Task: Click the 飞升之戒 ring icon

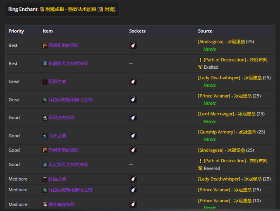Action: pyautogui.click(x=45, y=135)
